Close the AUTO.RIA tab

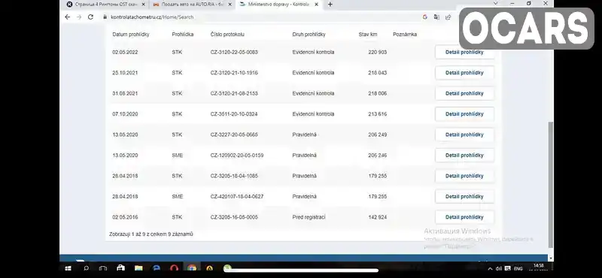pyautogui.click(x=230, y=5)
